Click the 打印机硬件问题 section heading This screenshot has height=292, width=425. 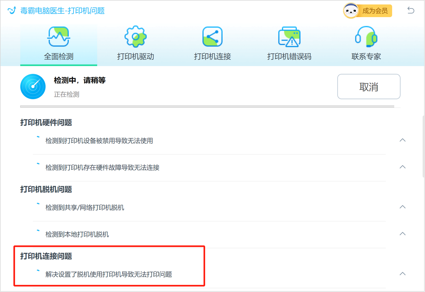point(46,122)
